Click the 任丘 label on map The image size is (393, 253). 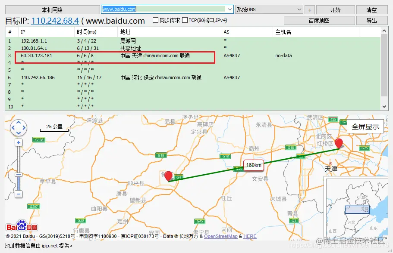coord(226,198)
